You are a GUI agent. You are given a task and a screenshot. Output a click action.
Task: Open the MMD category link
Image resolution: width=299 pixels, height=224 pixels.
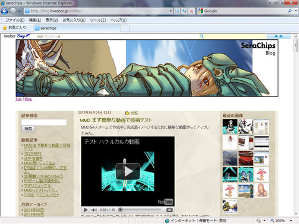pos(135,113)
